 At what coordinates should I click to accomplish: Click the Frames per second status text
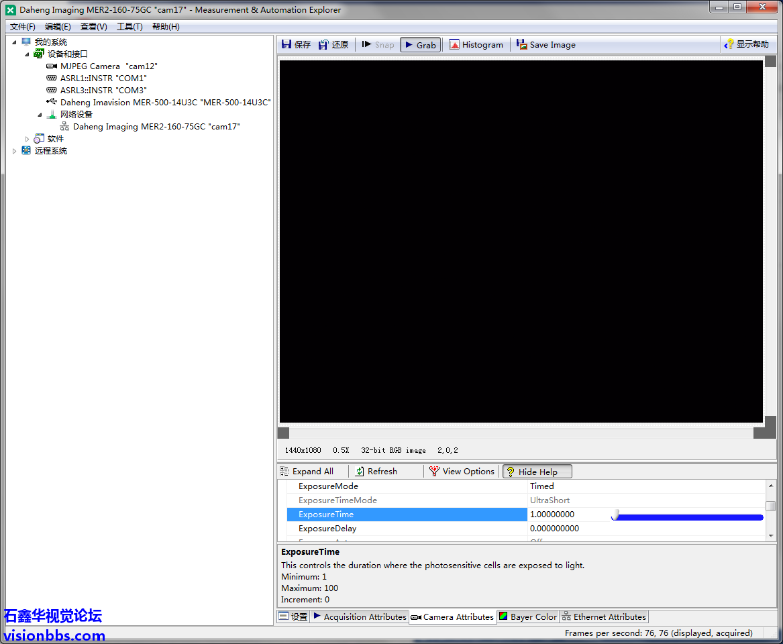[659, 633]
